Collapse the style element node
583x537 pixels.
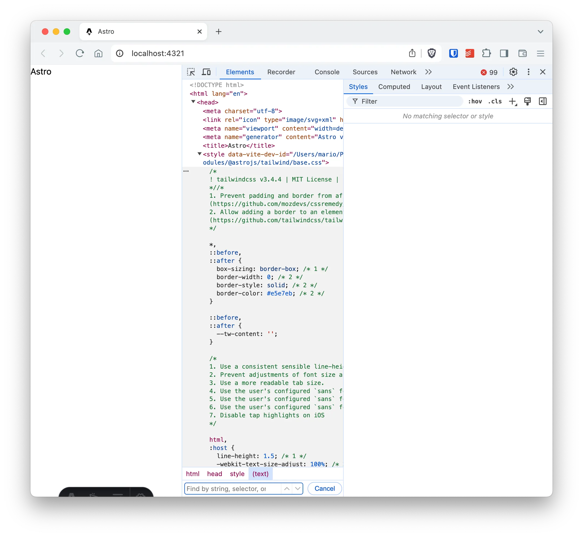(x=200, y=154)
